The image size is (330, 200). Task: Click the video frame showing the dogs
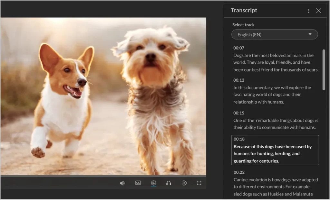coord(103,96)
